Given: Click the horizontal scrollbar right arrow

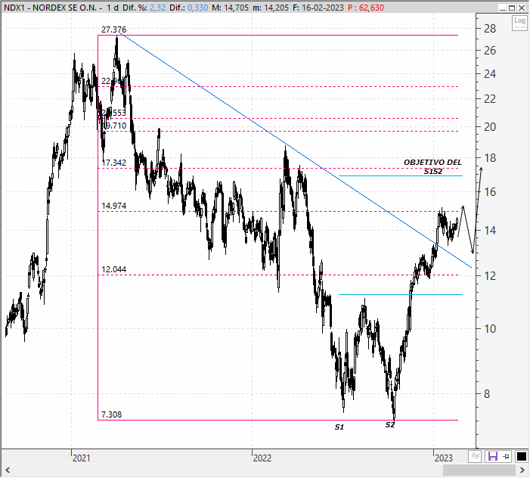Looking at the screenshot, I should (522, 470).
